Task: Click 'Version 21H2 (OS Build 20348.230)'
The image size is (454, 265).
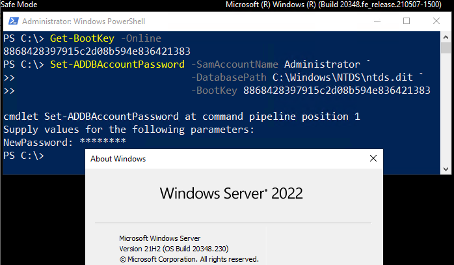Action: click(x=174, y=249)
